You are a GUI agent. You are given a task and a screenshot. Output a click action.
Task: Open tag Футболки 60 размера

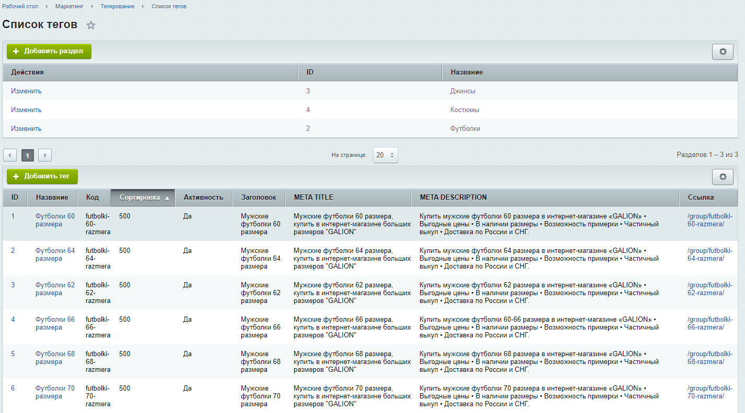click(55, 220)
